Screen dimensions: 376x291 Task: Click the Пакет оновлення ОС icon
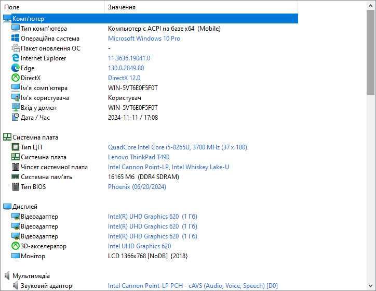pyautogui.click(x=16, y=48)
